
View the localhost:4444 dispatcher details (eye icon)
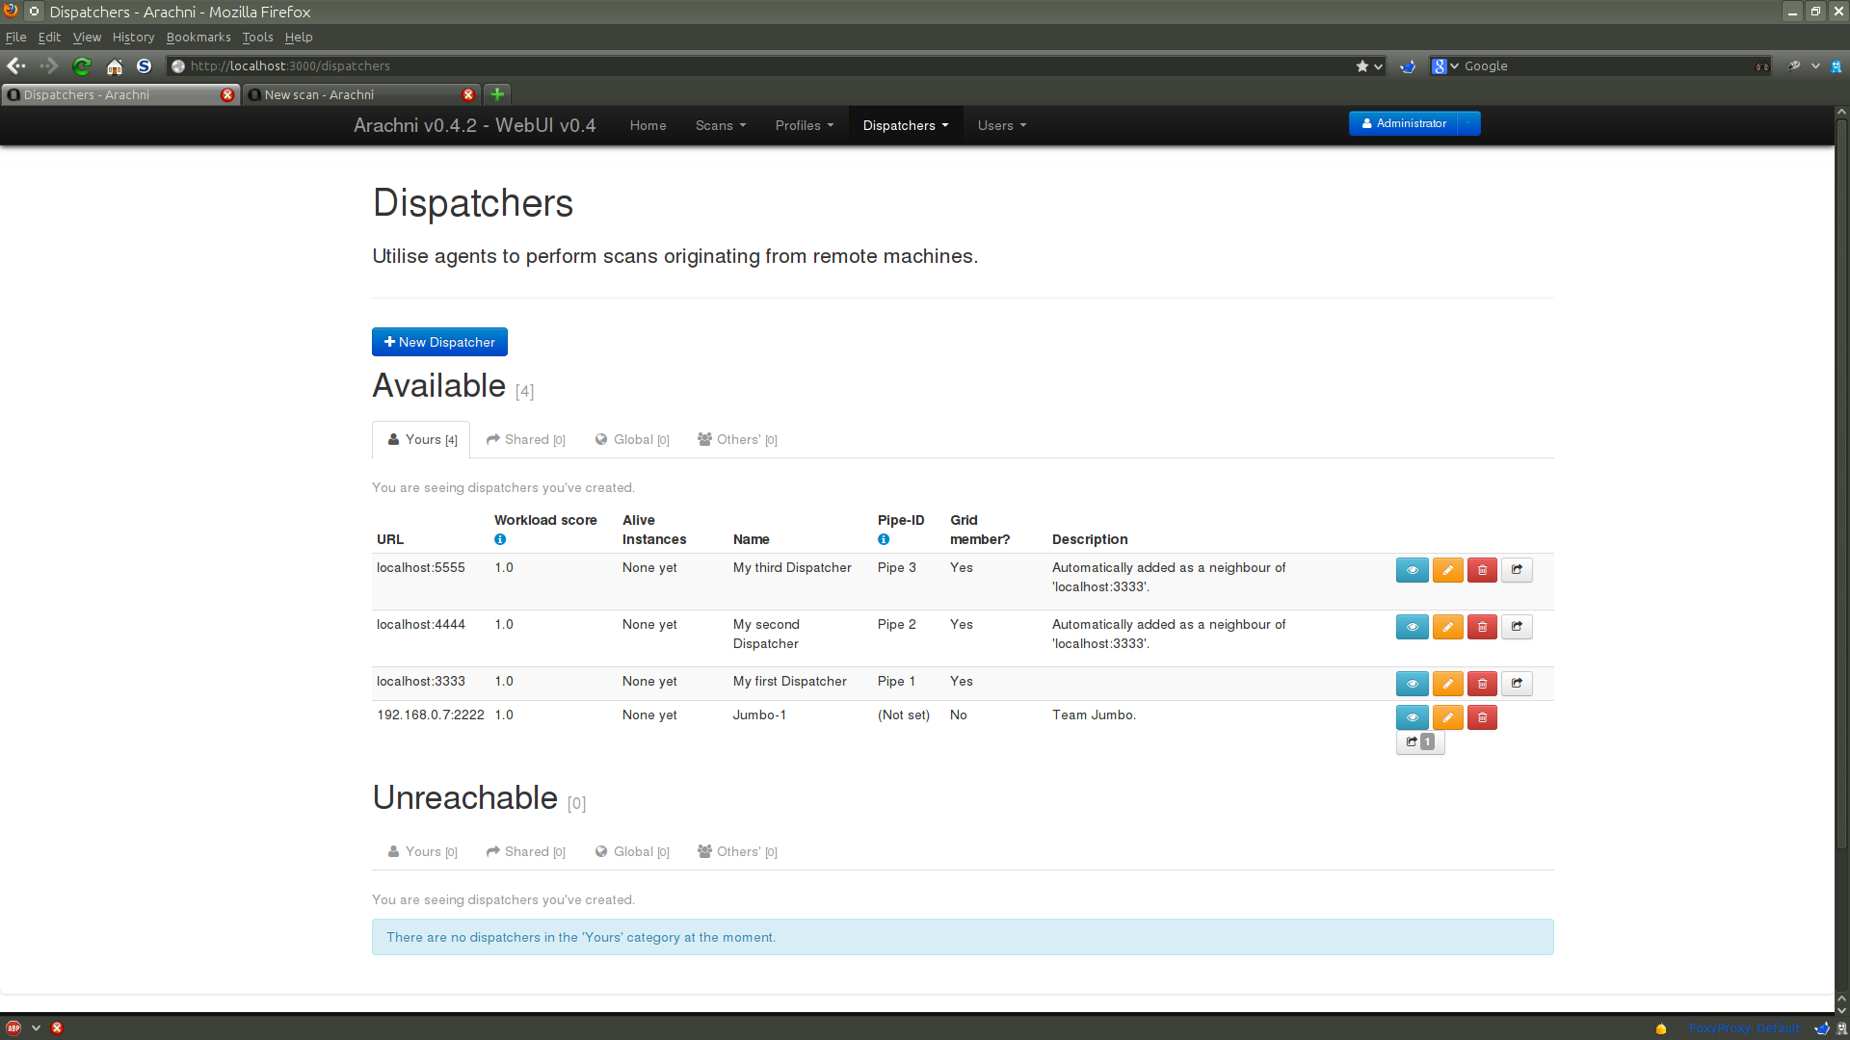point(1412,627)
